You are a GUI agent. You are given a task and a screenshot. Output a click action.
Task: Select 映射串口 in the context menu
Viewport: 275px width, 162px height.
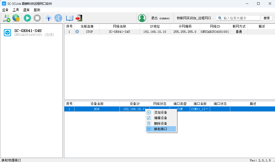(x=161, y=129)
